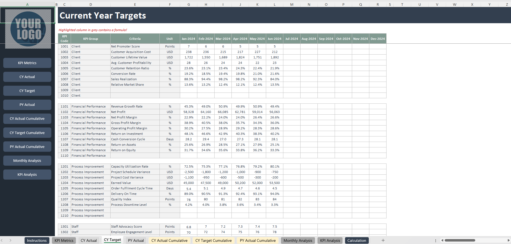511x244 pixels.
Task: Select Quality Index criteria cell
Action: coord(135,199)
